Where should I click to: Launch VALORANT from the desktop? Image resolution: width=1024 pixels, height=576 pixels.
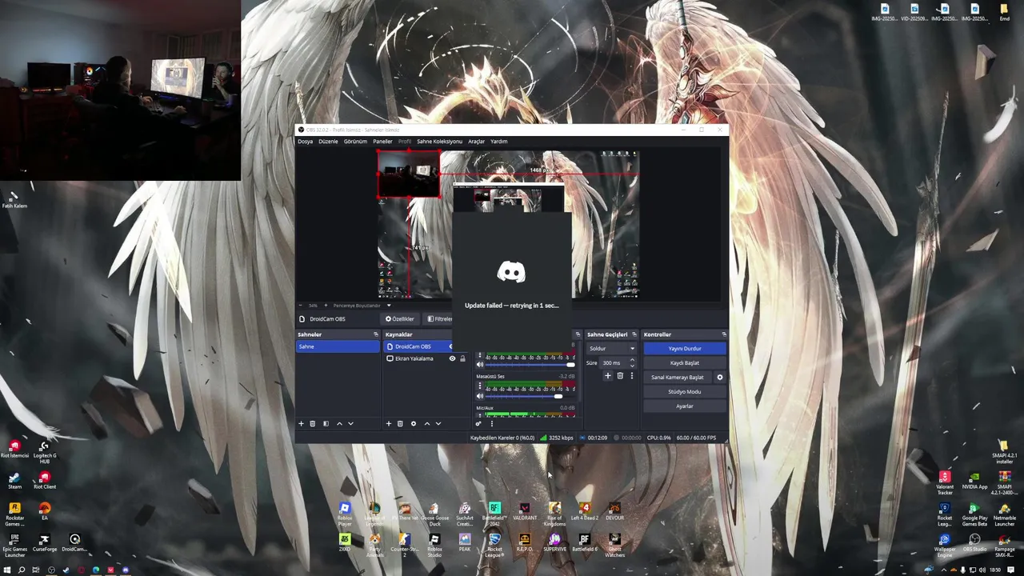point(525,512)
